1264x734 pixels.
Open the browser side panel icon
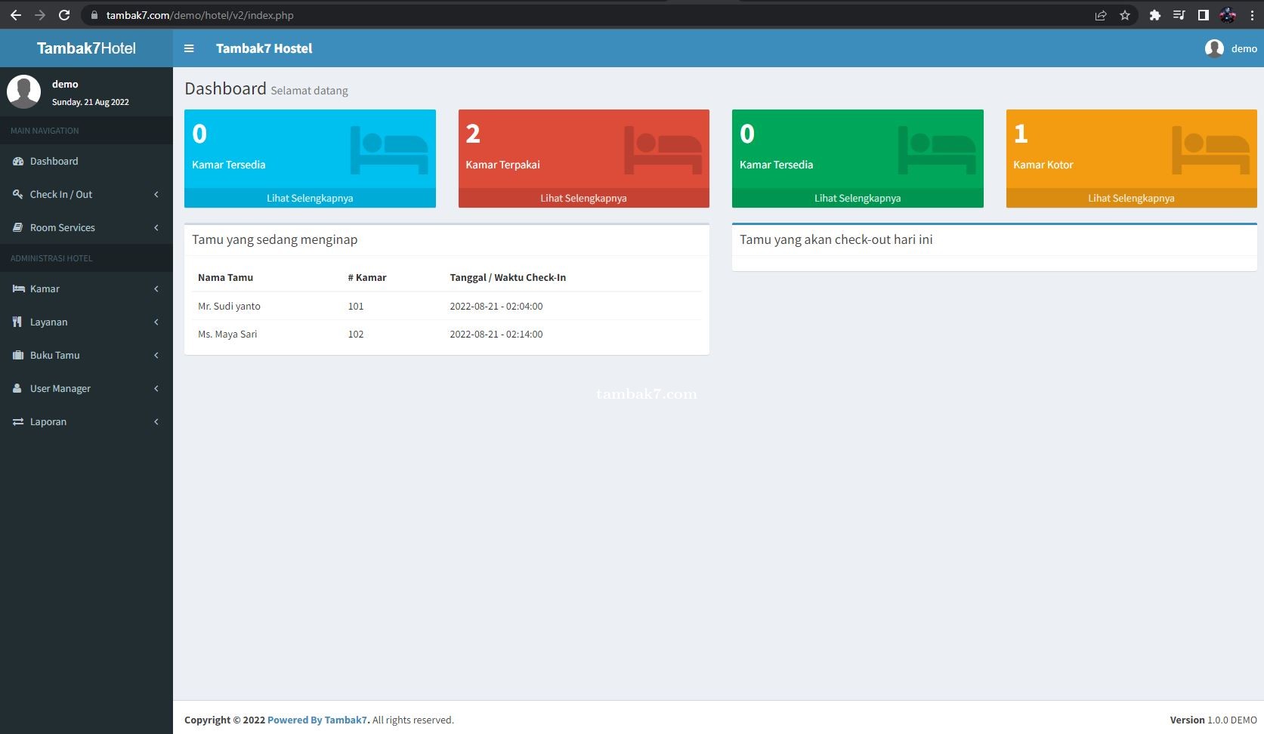(1204, 15)
